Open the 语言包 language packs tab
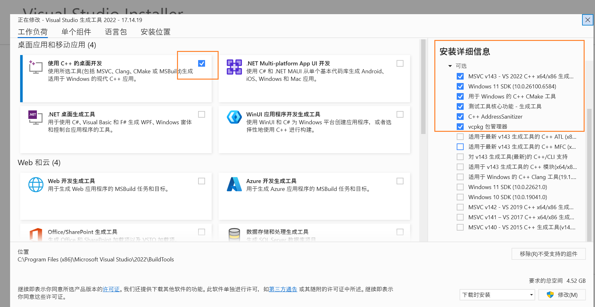Image resolution: width=595 pixels, height=307 pixels. tap(116, 32)
